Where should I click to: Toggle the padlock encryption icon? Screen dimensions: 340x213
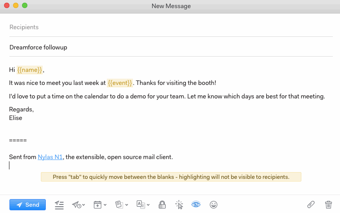[x=163, y=204]
